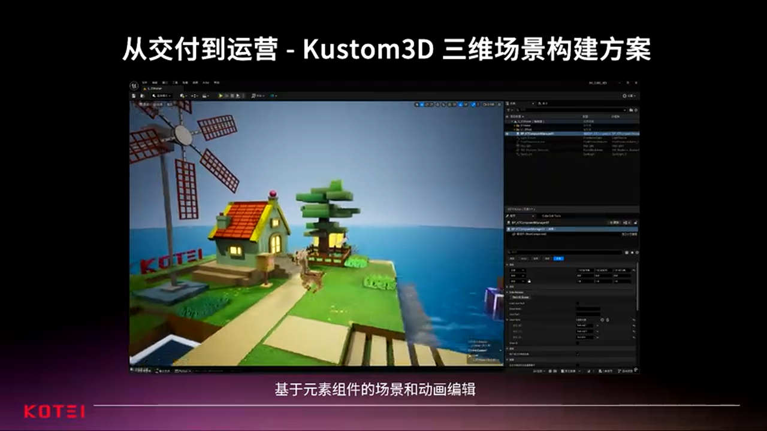Image resolution: width=767 pixels, height=431 pixels.
Task: Click the folder icon beside the Outliner search bar
Action: pos(631,110)
